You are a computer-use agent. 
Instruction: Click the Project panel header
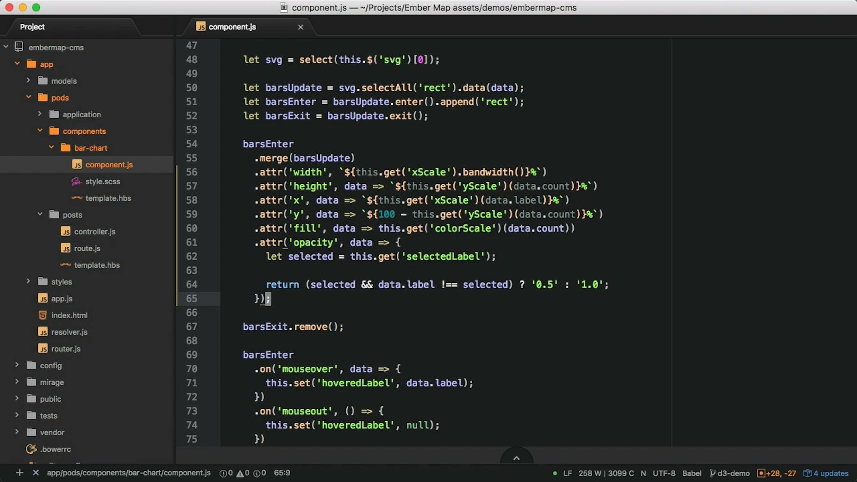tap(32, 27)
